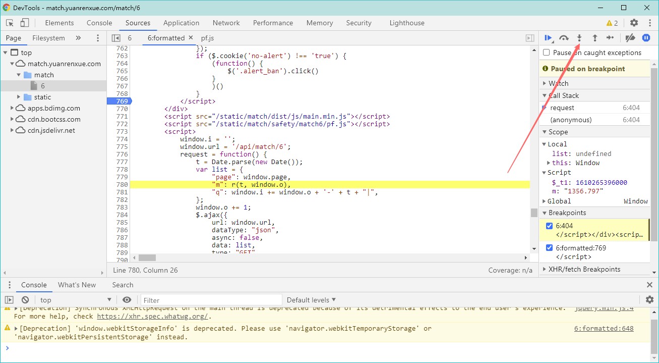
Task: Switch to the Console panel tab
Action: pos(99,23)
